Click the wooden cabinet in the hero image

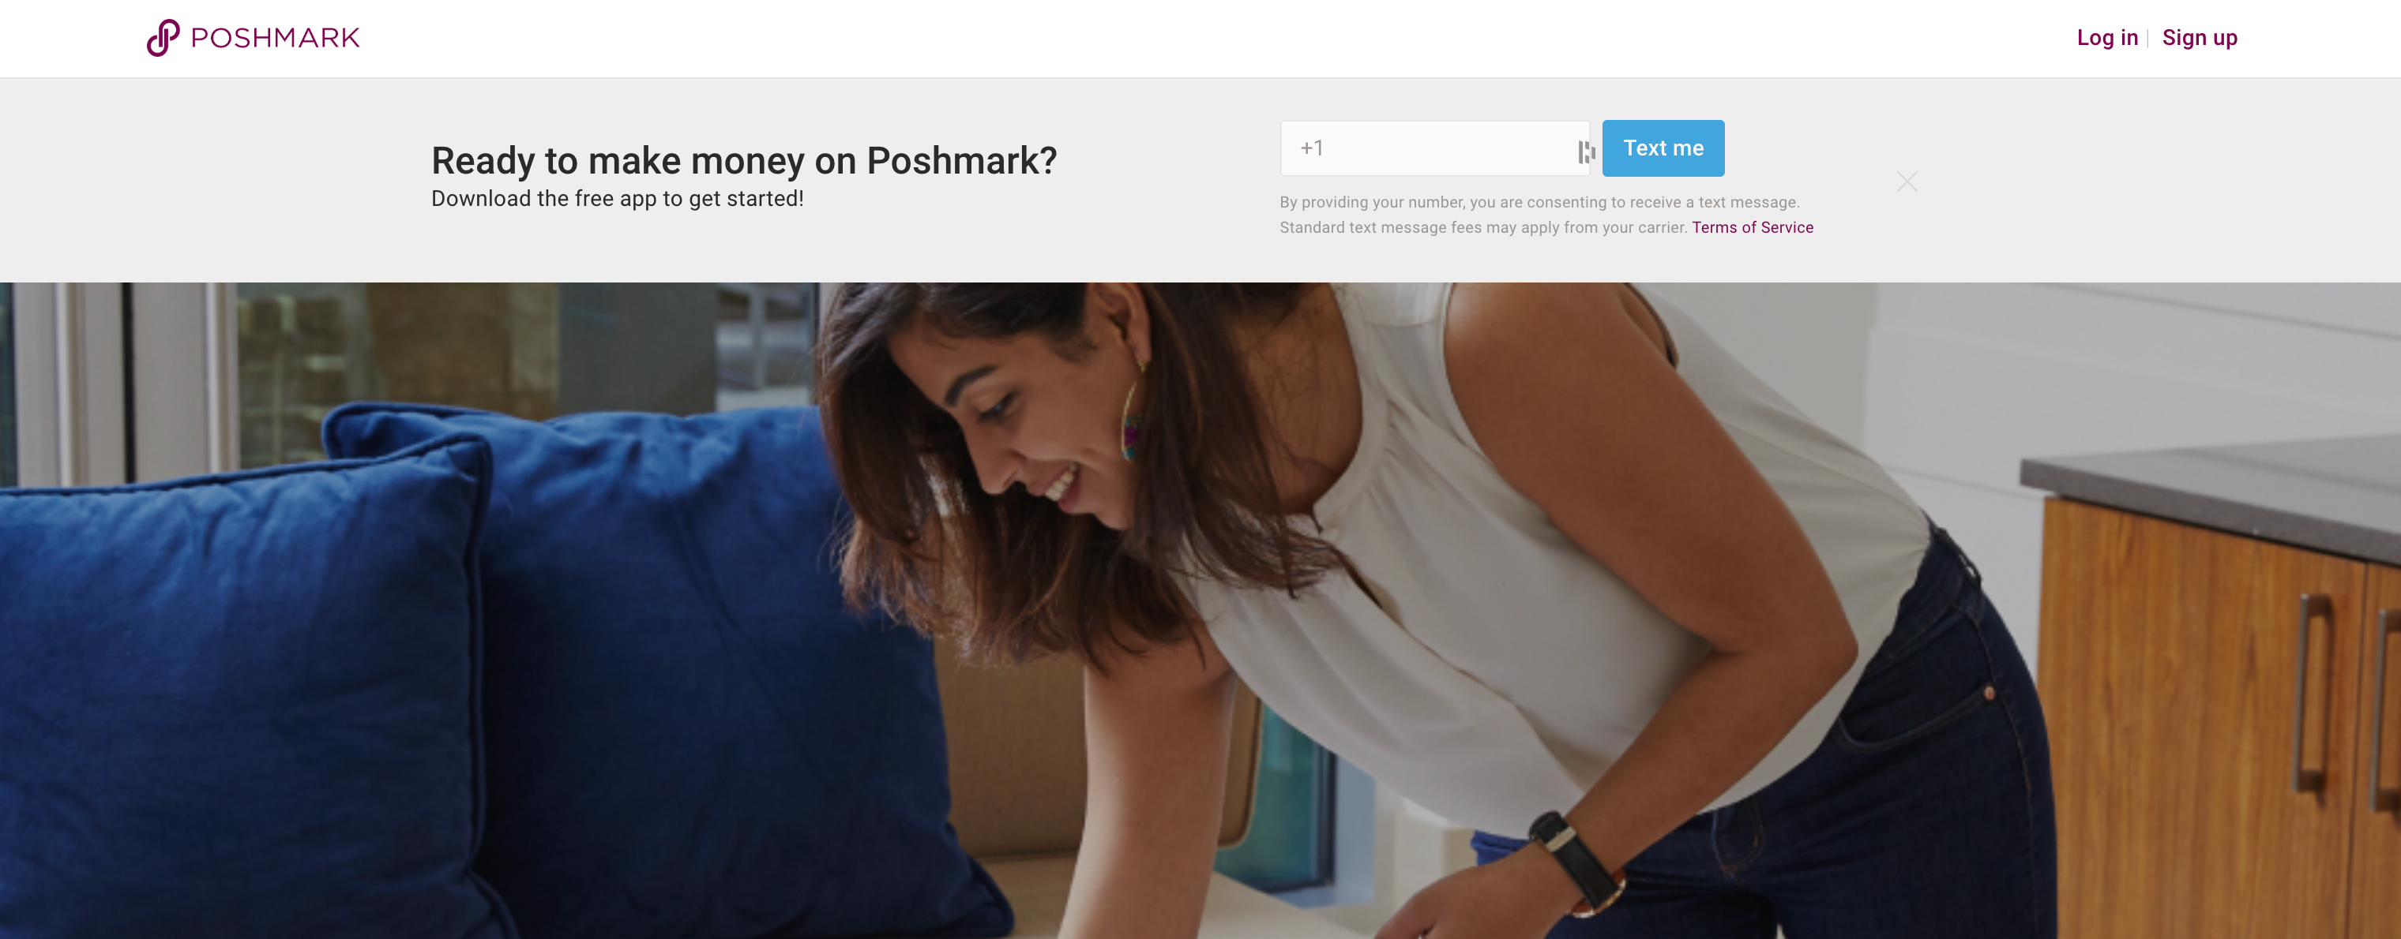coord(2219,708)
